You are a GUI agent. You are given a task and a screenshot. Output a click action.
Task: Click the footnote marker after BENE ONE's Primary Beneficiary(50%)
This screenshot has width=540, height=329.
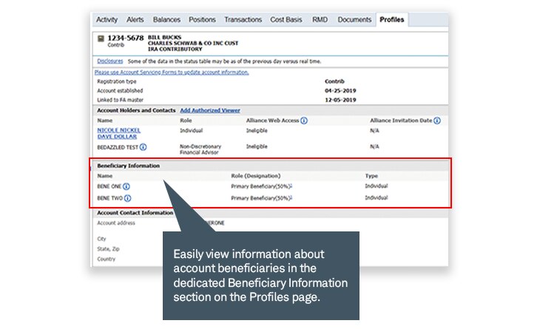[x=291, y=186]
